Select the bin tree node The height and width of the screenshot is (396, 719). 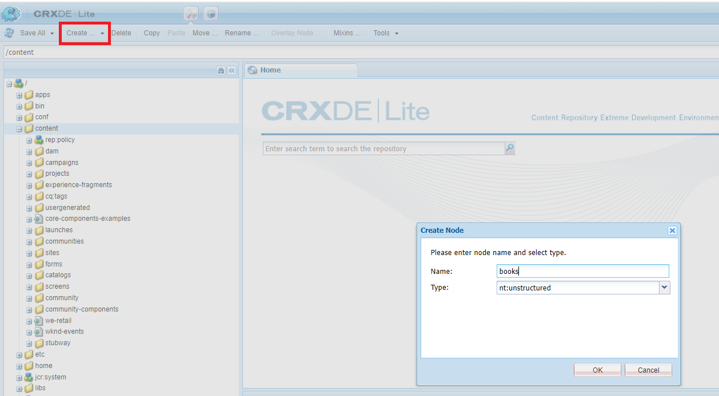[x=39, y=106]
